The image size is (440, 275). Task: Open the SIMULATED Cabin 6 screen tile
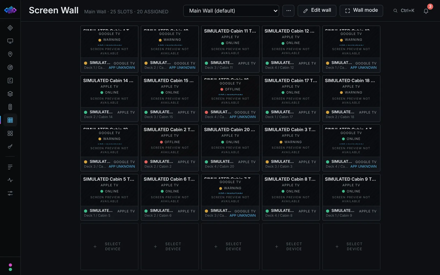[x=170, y=197]
